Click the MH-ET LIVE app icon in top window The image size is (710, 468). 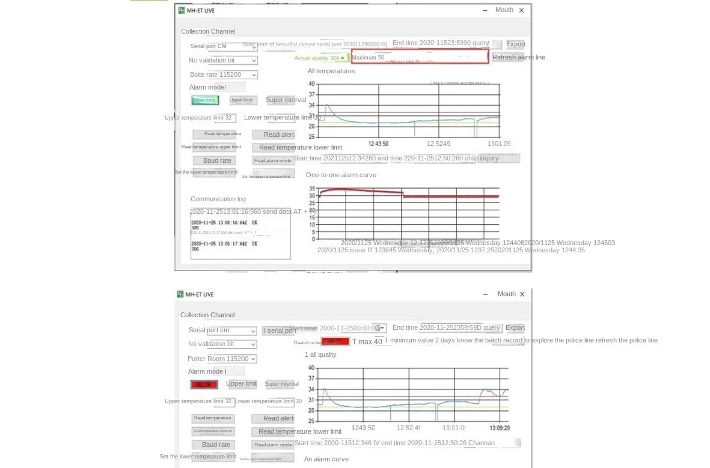coord(181,10)
